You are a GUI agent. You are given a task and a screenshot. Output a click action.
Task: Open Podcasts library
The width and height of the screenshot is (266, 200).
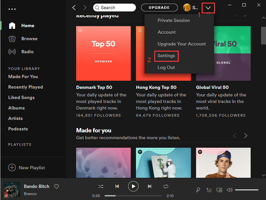click(x=18, y=129)
